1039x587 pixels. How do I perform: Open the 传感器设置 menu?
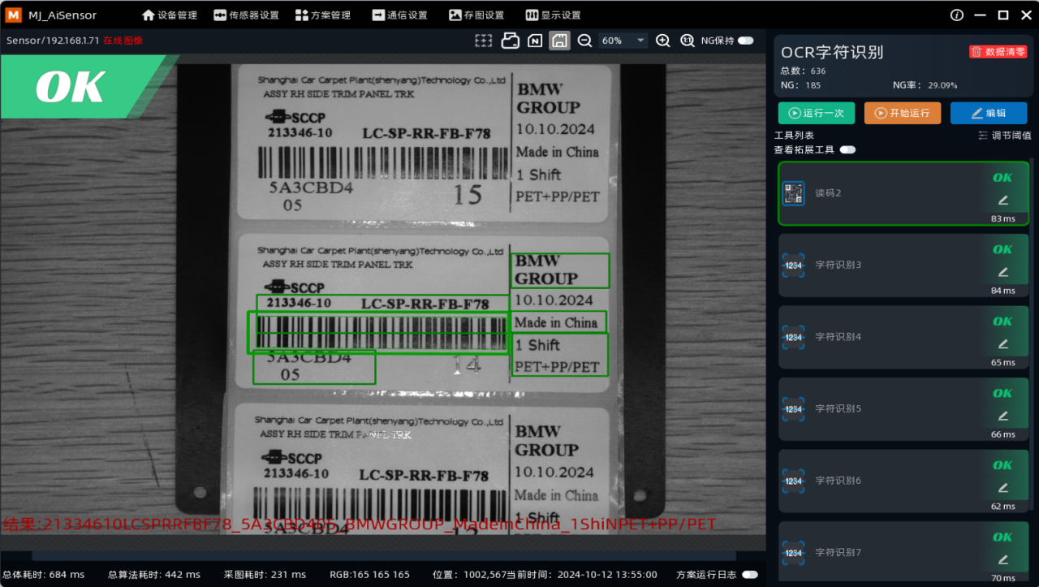[247, 15]
